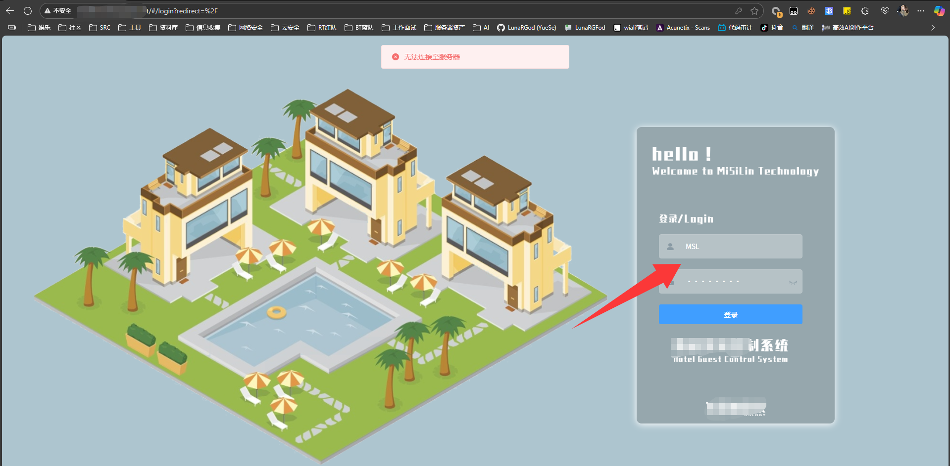Viewport: 950px width, 466px height.
Task: Open the browser settings three-dot menu
Action: (921, 11)
